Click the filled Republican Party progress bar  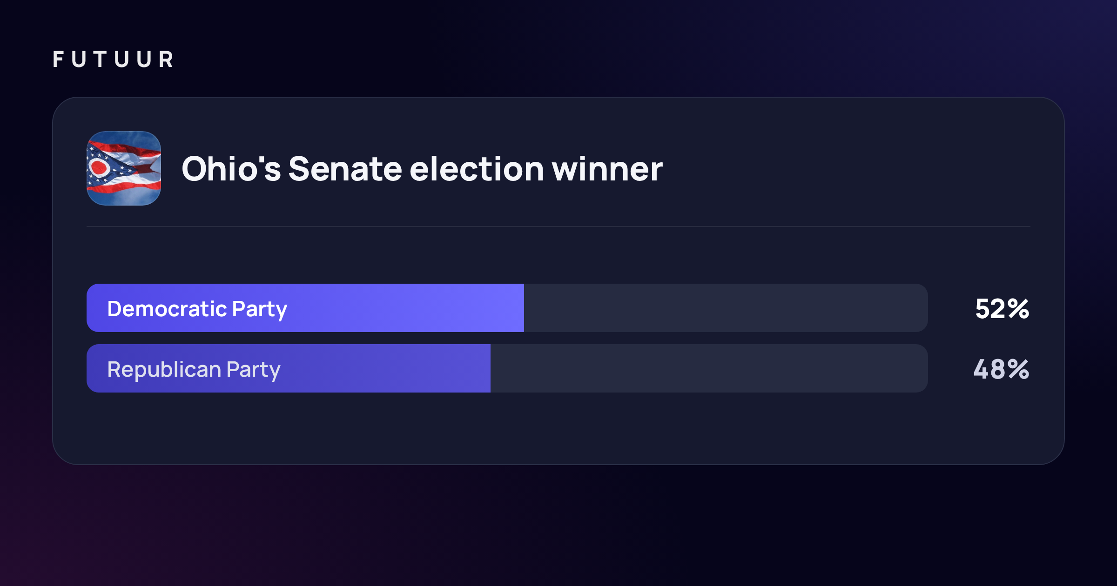click(x=289, y=368)
